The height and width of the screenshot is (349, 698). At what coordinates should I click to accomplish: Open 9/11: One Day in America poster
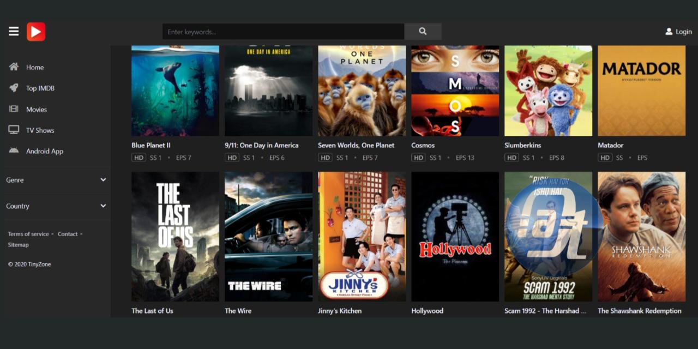point(269,91)
